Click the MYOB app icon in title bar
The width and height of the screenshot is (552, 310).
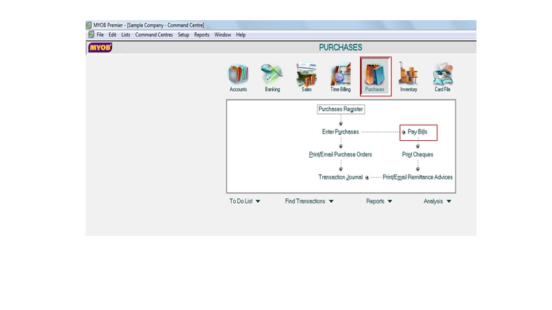pos(89,25)
